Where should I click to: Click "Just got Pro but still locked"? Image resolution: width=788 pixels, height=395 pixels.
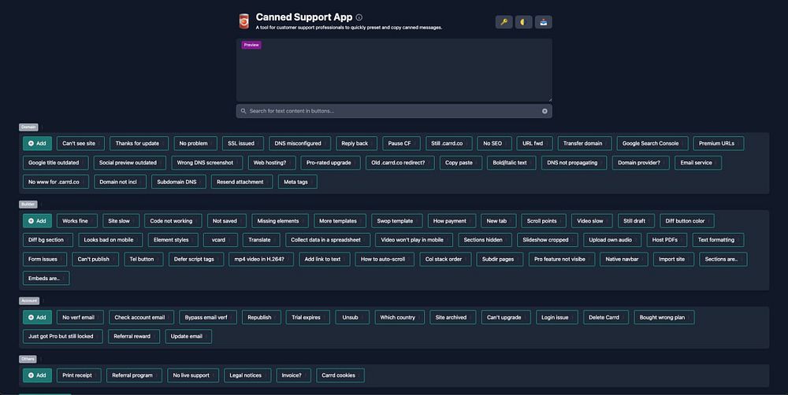62,336
